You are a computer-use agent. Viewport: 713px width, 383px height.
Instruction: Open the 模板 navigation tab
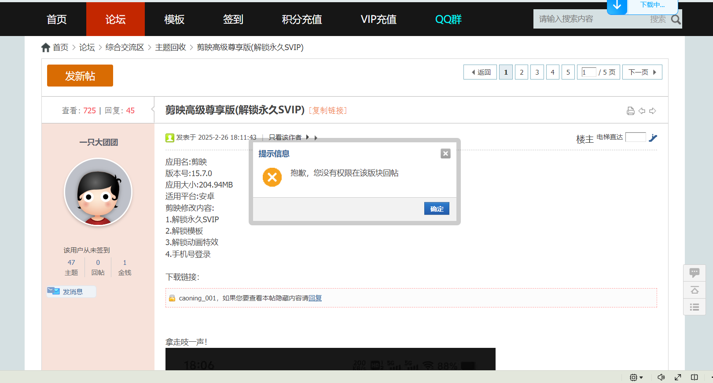(x=174, y=19)
